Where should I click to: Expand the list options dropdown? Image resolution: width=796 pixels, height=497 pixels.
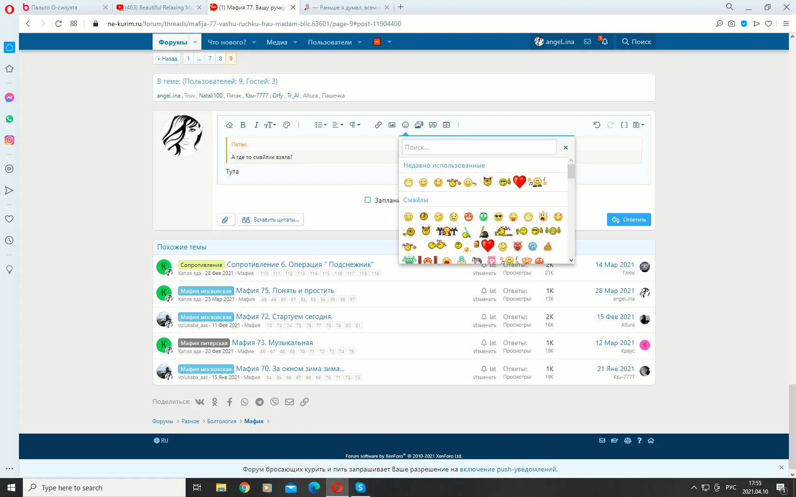click(321, 125)
